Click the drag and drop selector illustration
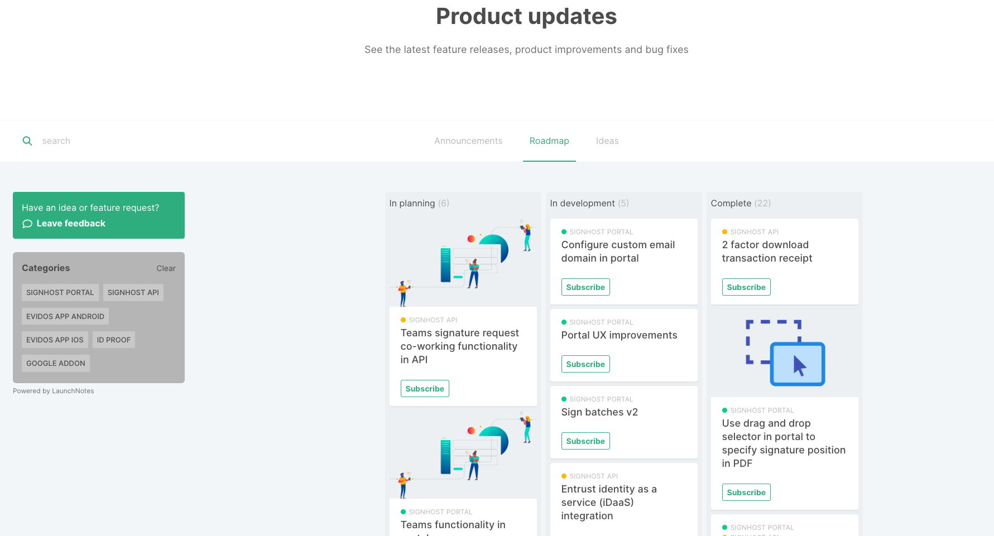This screenshot has width=994, height=536. 784,351
